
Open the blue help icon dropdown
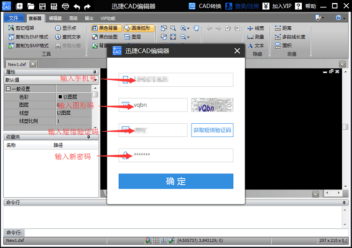(340, 18)
